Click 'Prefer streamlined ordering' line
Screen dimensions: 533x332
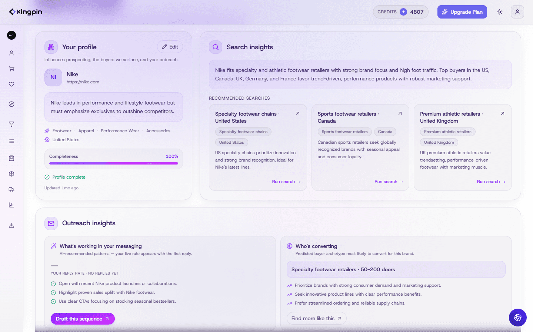point(350,303)
